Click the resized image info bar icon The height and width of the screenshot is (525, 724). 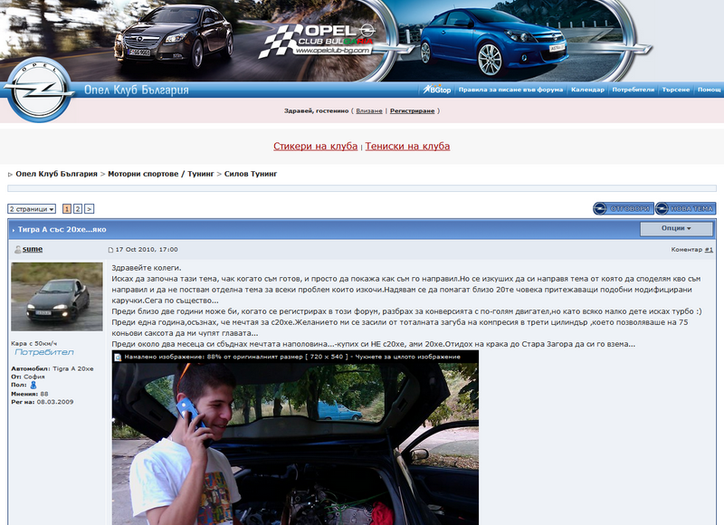118,357
